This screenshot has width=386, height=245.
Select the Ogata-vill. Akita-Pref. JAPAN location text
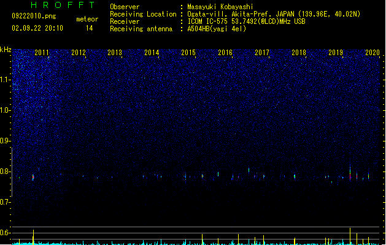(x=274, y=14)
